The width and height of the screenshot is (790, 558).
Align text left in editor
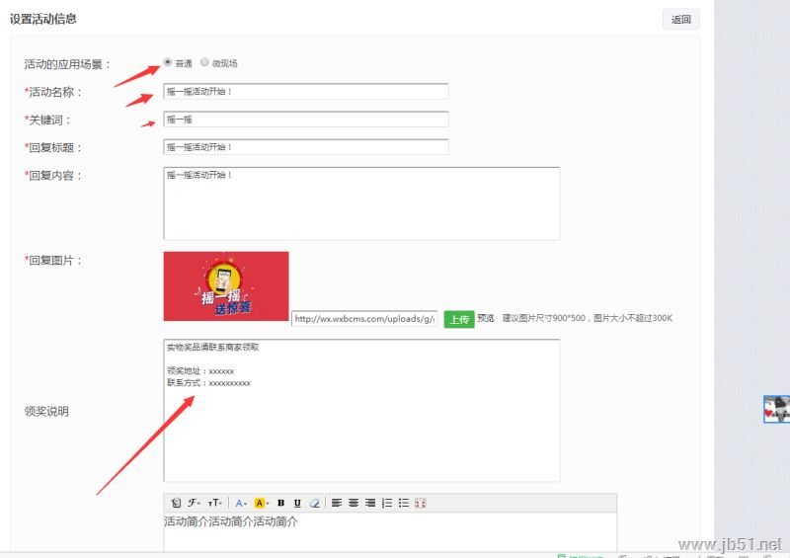coord(337,503)
